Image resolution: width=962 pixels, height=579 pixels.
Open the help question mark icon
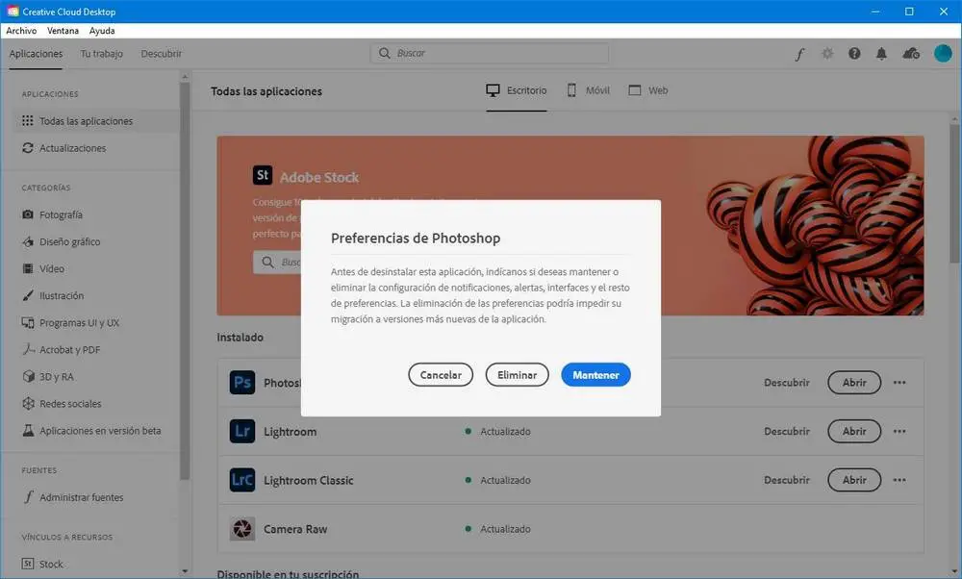pos(854,54)
